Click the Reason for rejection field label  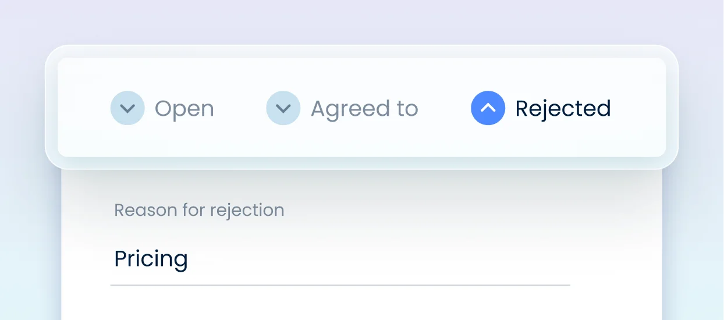(x=199, y=210)
